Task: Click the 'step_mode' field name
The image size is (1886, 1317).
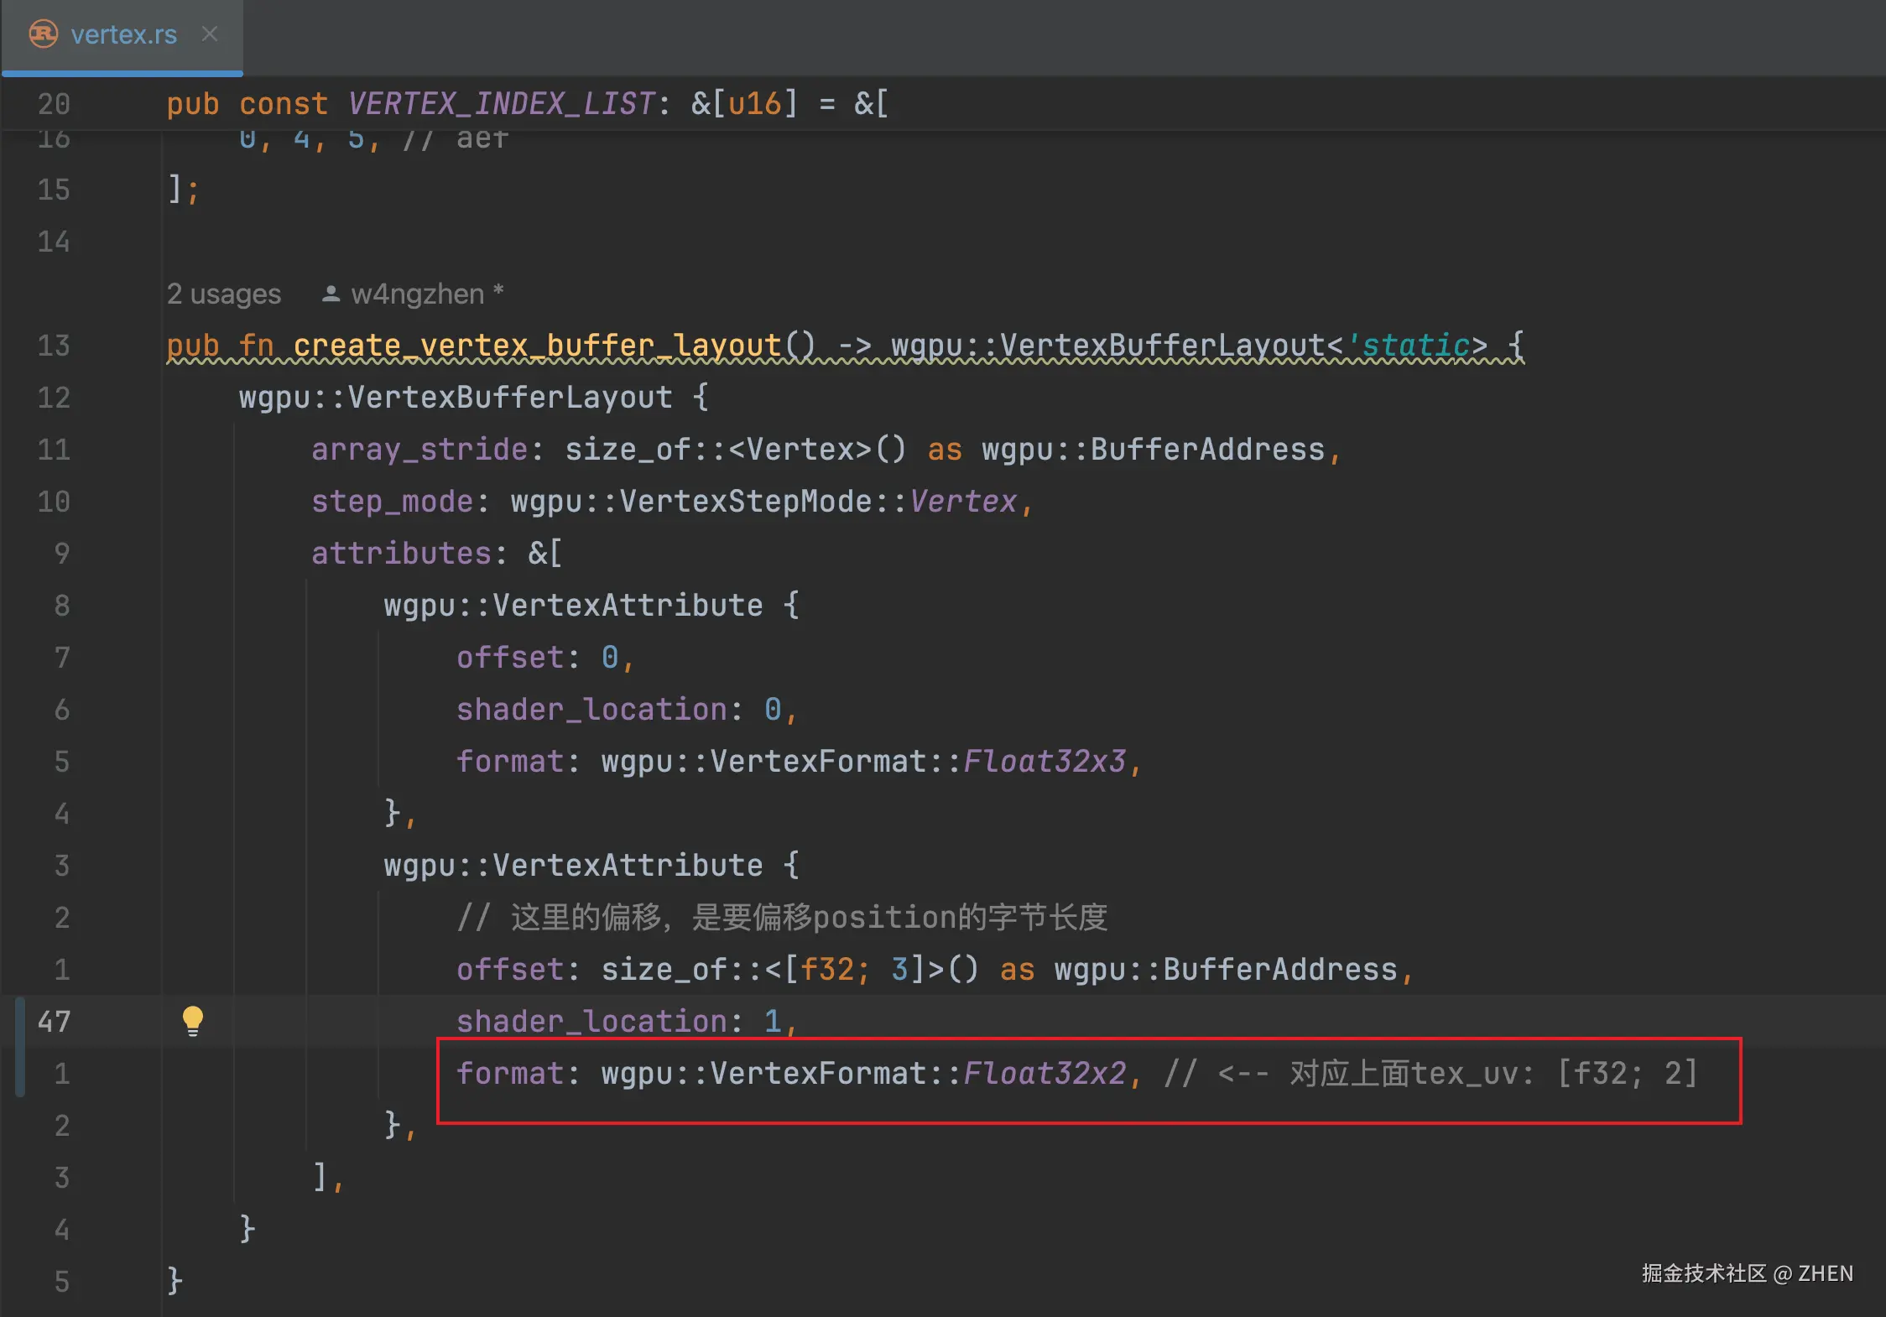Action: [x=392, y=502]
